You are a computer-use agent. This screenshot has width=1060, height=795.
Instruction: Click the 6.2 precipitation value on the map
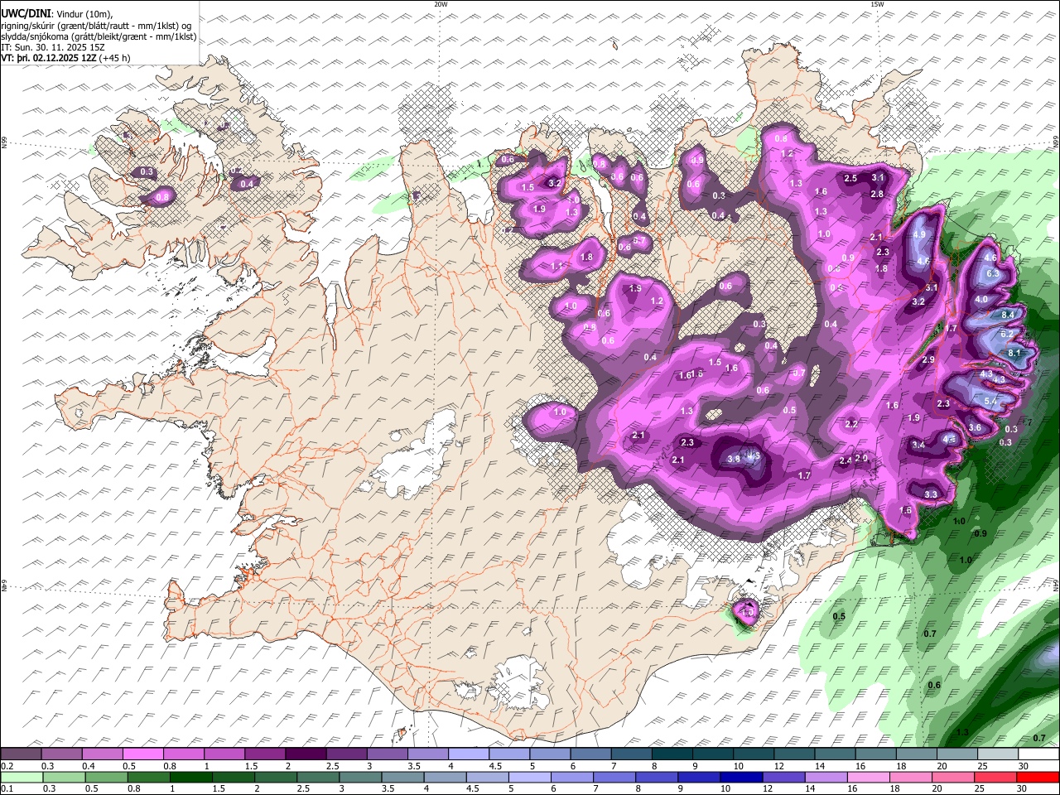1007,334
